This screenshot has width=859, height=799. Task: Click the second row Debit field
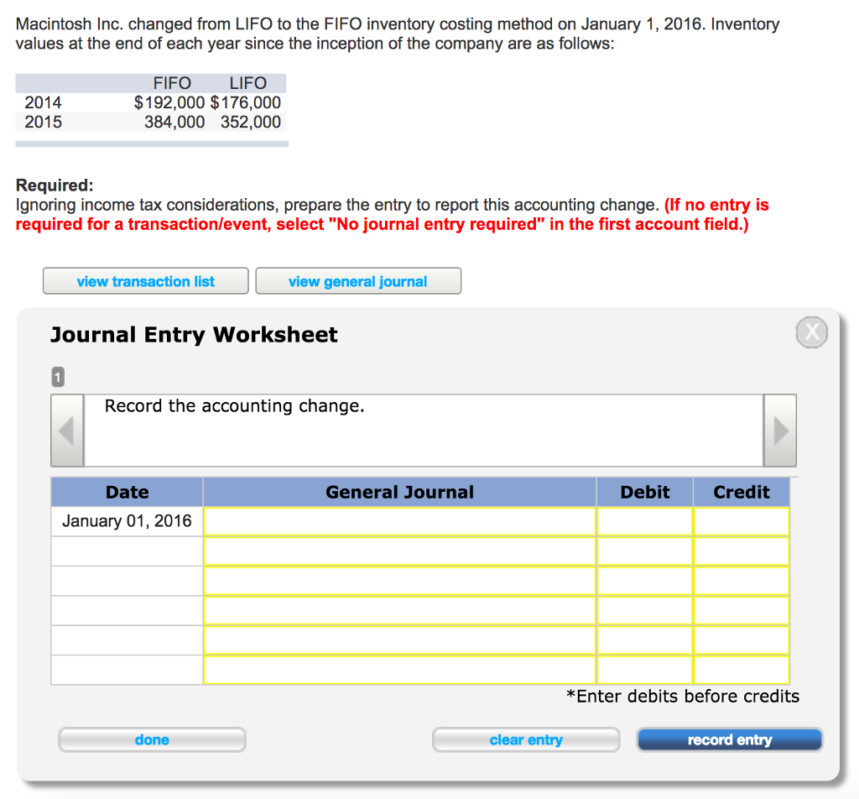tap(645, 551)
